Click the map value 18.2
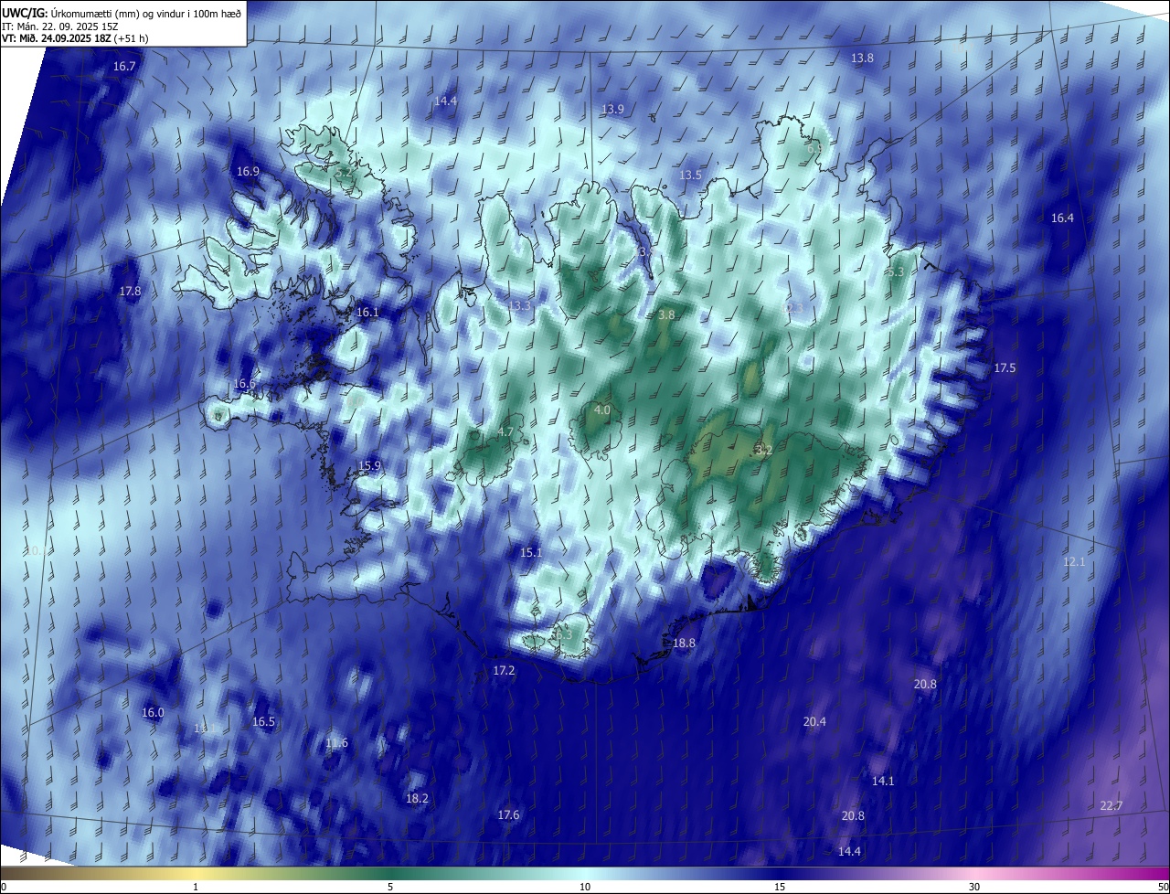This screenshot has height=894, width=1170. [417, 798]
